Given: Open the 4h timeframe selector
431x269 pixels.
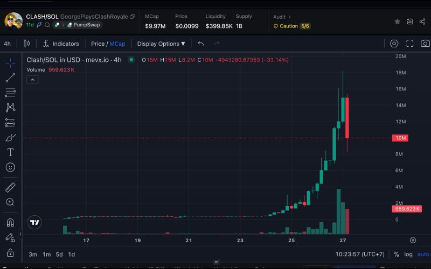Looking at the screenshot, I should (8, 44).
